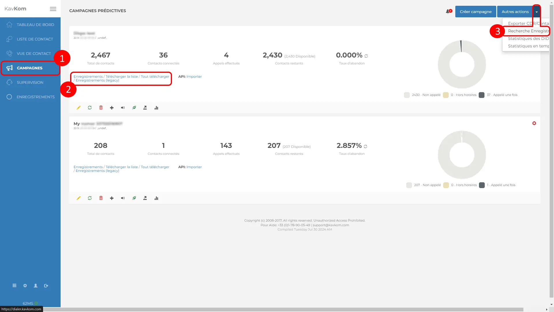Click the dark 'Appelé une fois' legend swatch
This screenshot has height=312, width=554.
tap(482, 95)
